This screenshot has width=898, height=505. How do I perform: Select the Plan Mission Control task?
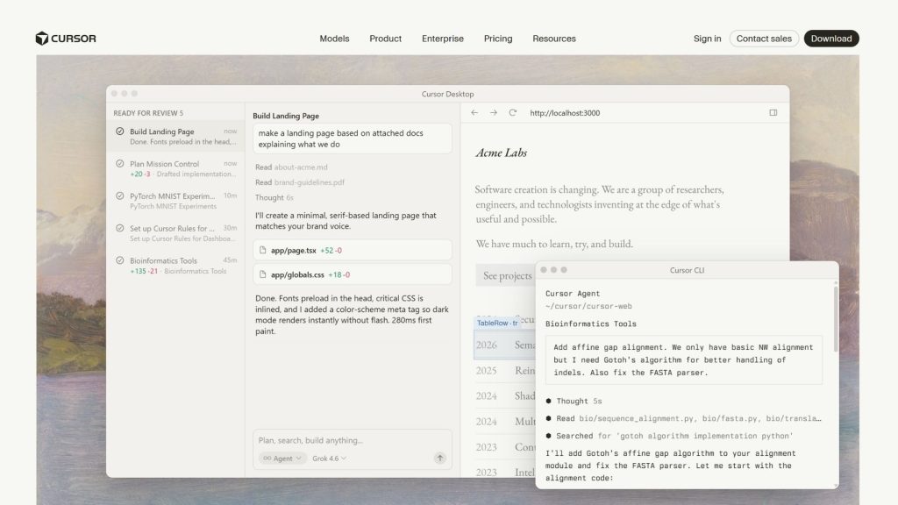(175, 168)
